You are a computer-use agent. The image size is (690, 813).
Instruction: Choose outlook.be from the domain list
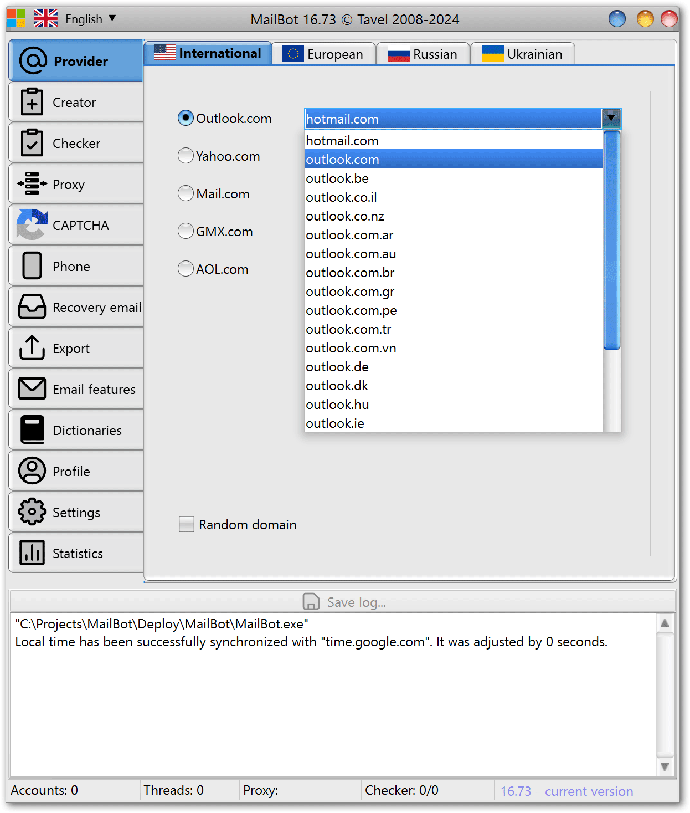pyautogui.click(x=453, y=178)
